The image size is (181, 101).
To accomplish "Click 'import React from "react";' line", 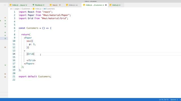I will pos(36,12).
